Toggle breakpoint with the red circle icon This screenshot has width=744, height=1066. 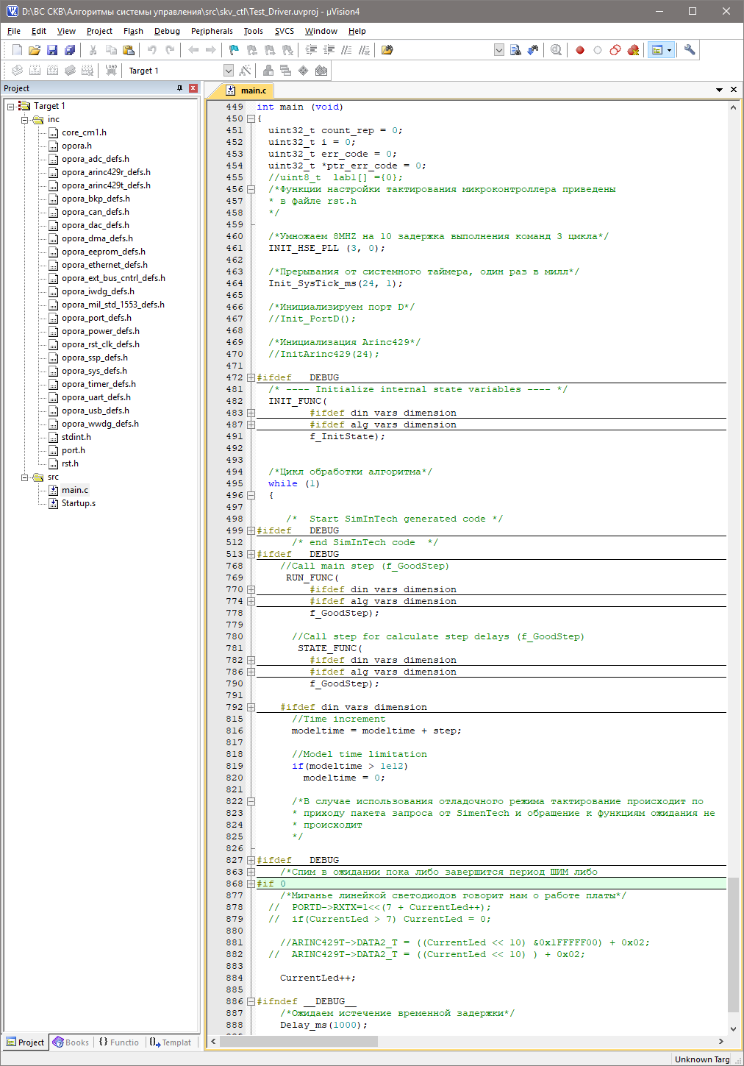pos(580,50)
